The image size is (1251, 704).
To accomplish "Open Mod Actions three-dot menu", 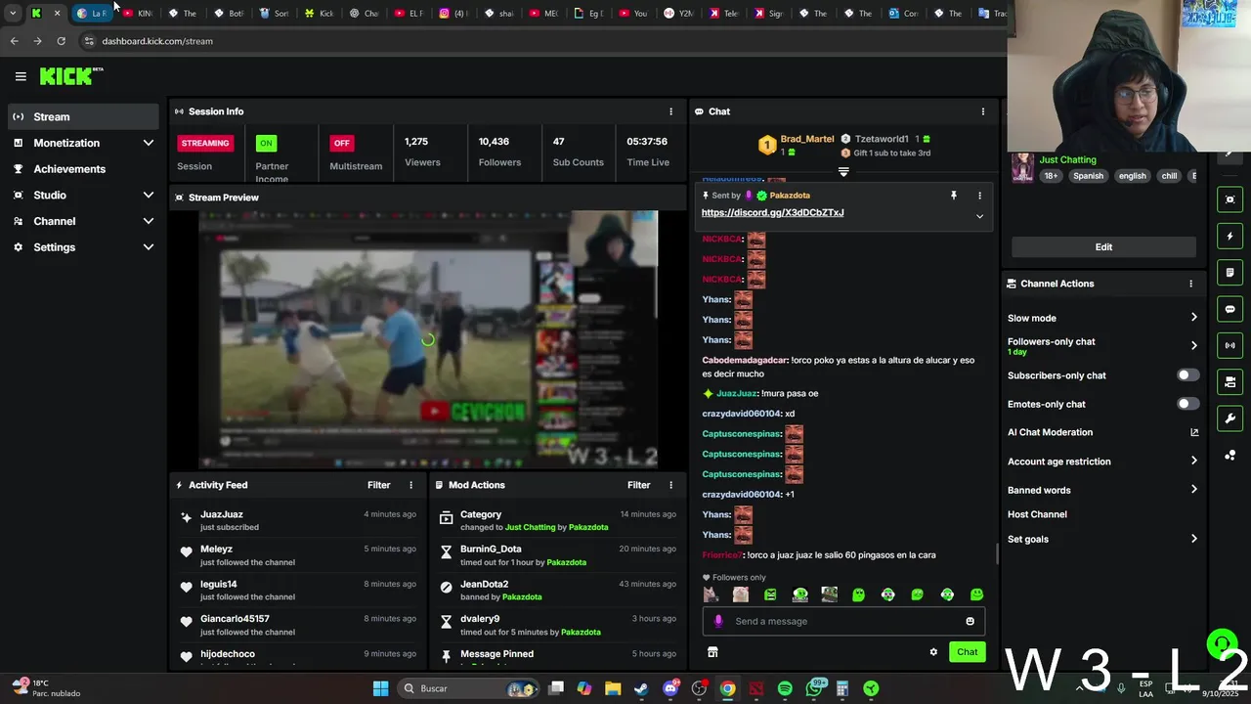I will (670, 485).
